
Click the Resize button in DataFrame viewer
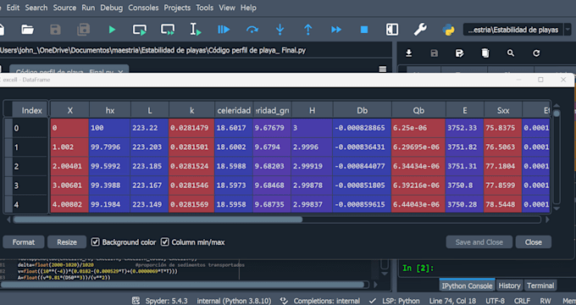tap(67, 242)
